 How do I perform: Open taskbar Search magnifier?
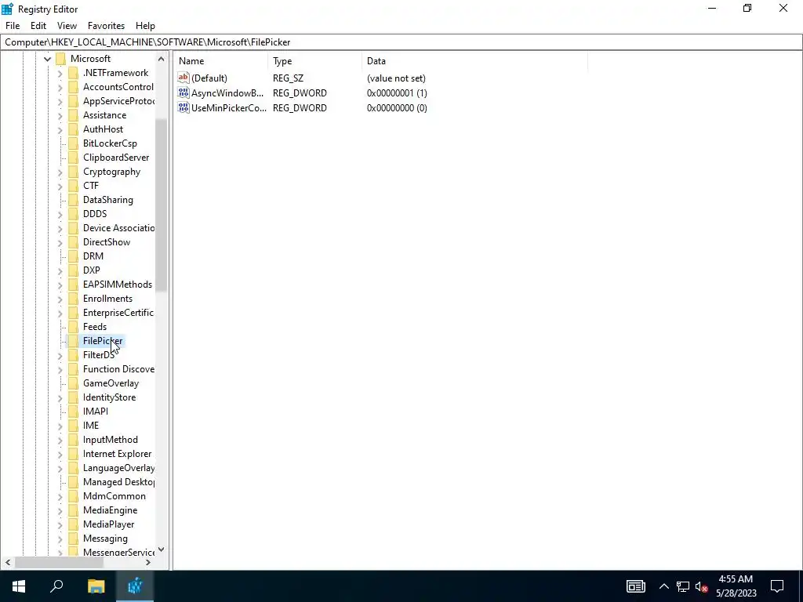coord(56,586)
